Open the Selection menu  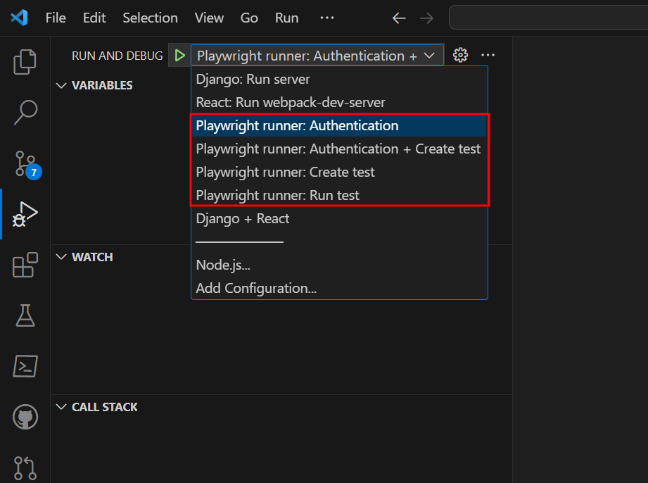tap(150, 18)
